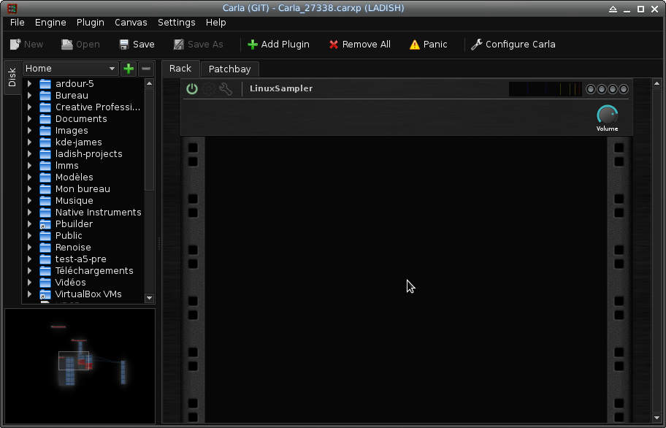The height and width of the screenshot is (428, 666).
Task: Select the VirtualBox VMs folder icon
Action: pos(45,294)
